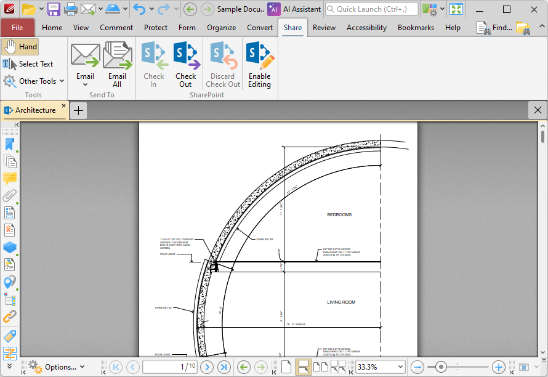Click Discard Check Out
The height and width of the screenshot is (377, 548).
tap(223, 65)
